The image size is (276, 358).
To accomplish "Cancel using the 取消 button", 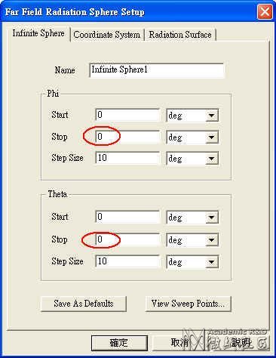I will [179, 343].
